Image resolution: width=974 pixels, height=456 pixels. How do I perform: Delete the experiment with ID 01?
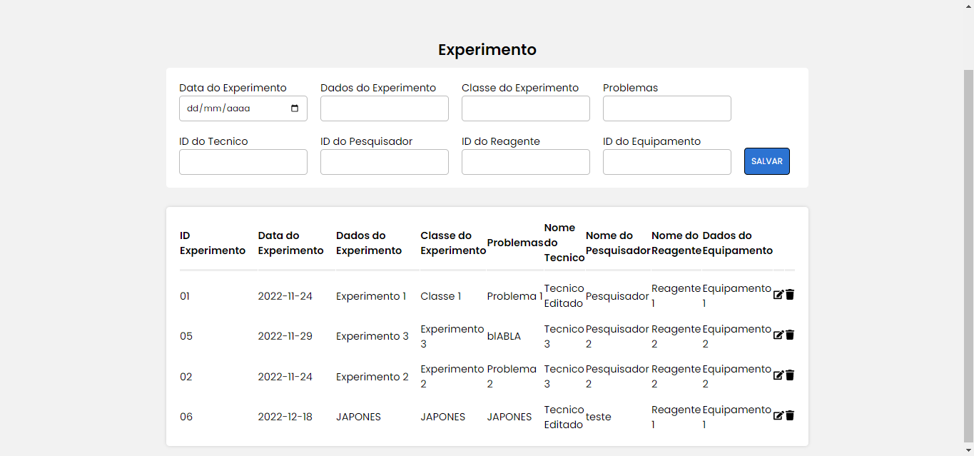point(790,295)
